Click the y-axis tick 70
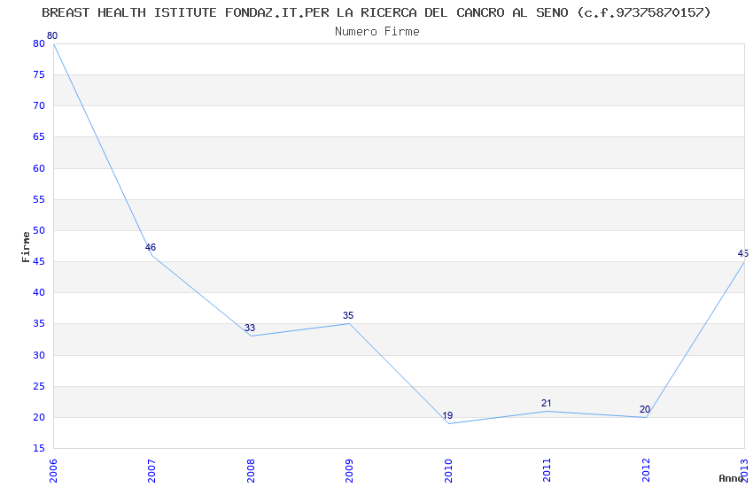 (x=39, y=105)
